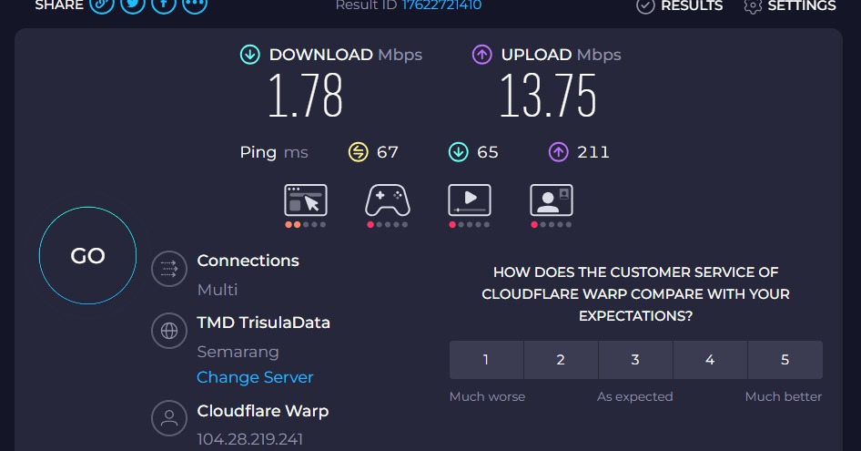Select the web browsing experience icon

[x=306, y=200]
